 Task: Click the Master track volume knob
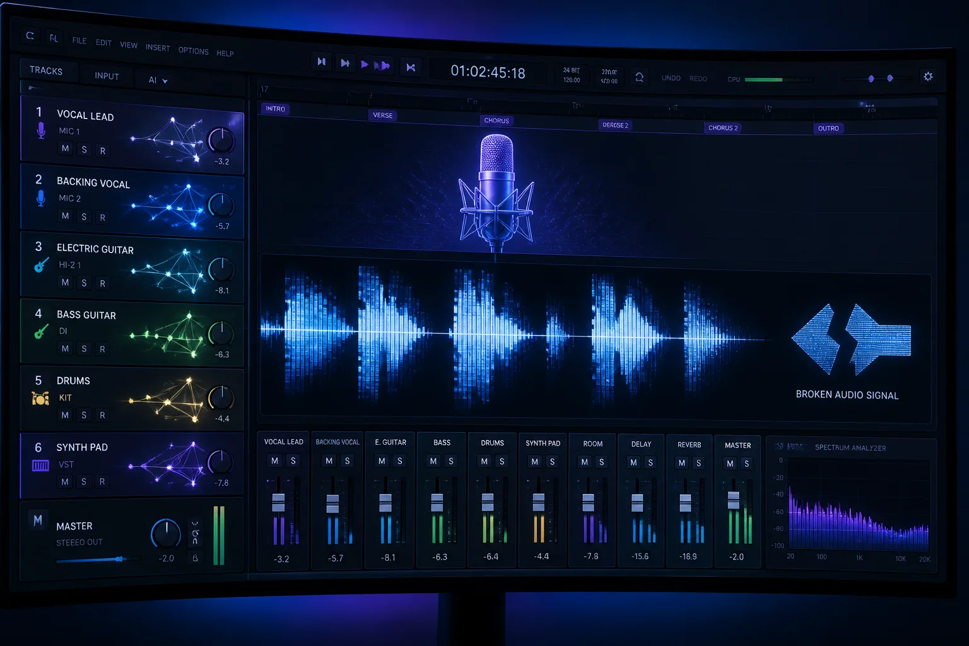point(166,534)
